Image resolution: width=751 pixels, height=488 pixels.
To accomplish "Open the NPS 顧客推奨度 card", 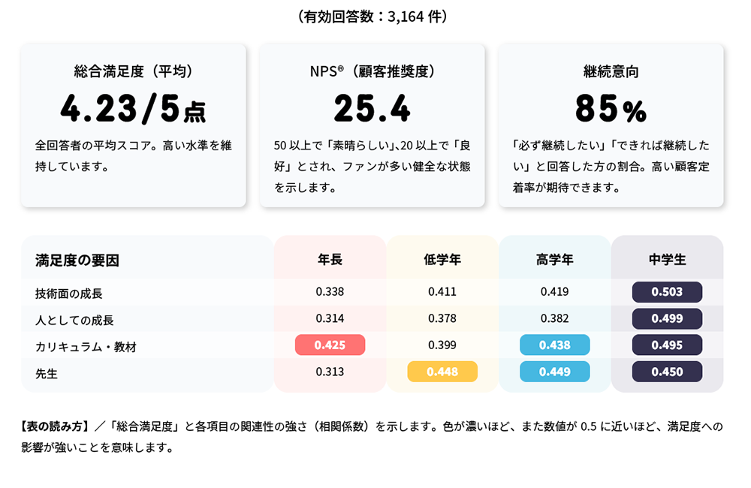I will 372,125.
